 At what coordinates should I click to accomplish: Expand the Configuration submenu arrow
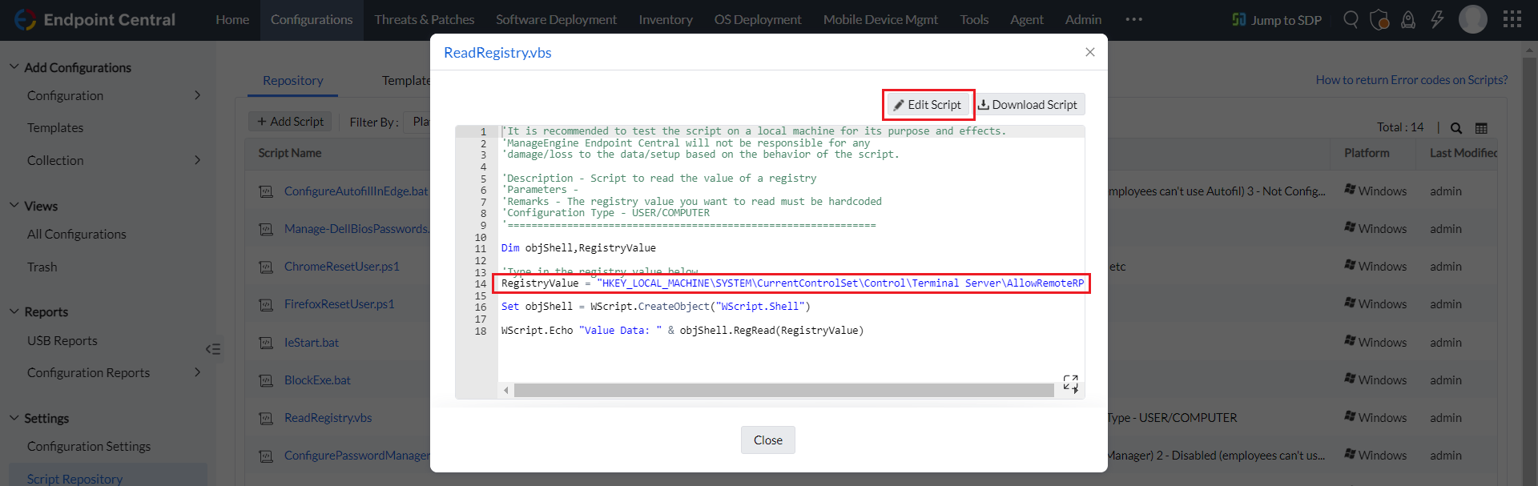[197, 95]
